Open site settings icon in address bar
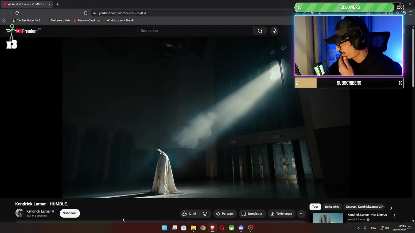Viewport: 415px width, 233px height. tap(94, 13)
